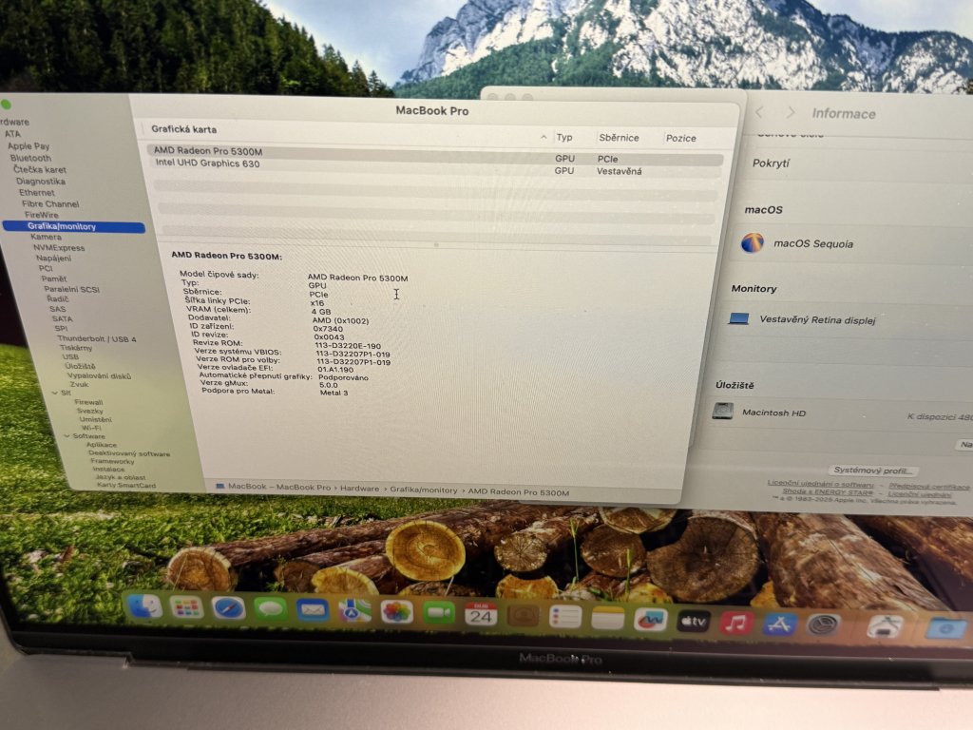This screenshot has width=973, height=730.
Task: Go back in the Informace window
Action: tap(759, 112)
